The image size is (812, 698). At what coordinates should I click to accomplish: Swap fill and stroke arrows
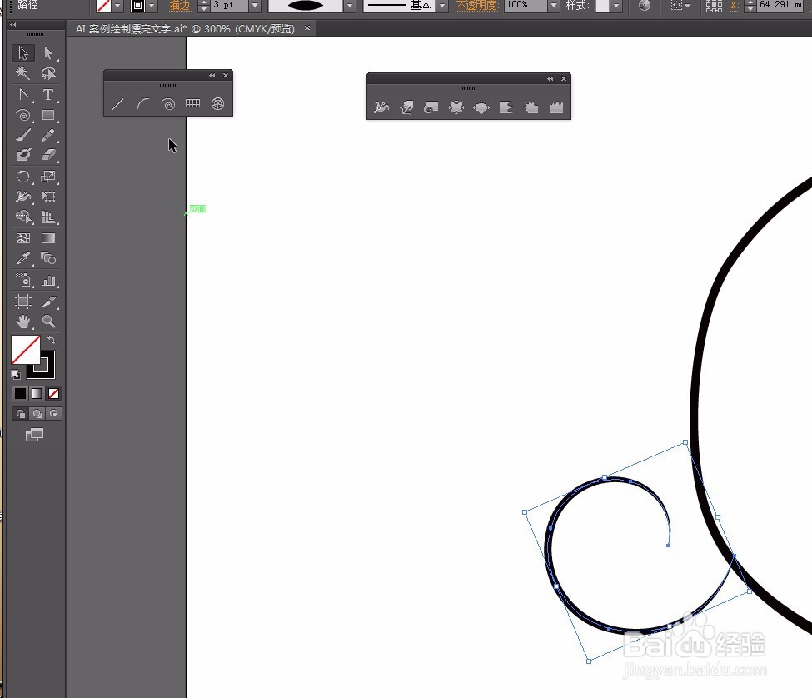[x=52, y=340]
